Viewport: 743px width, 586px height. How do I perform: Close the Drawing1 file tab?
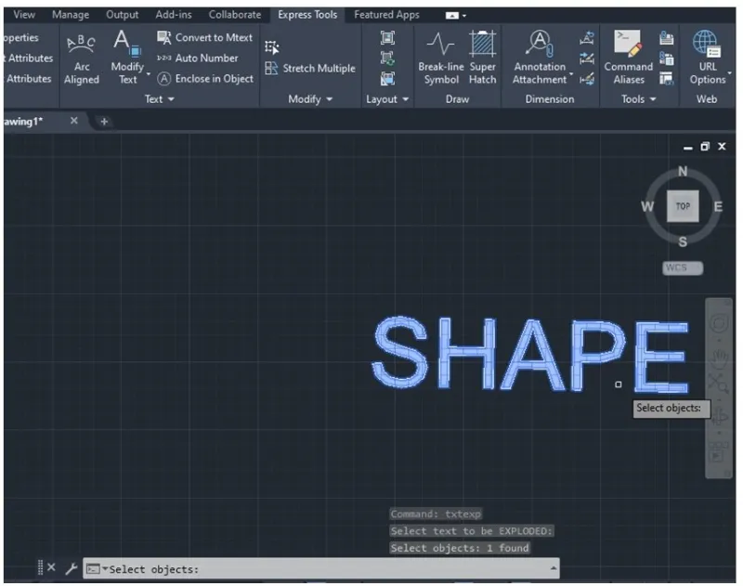point(74,122)
